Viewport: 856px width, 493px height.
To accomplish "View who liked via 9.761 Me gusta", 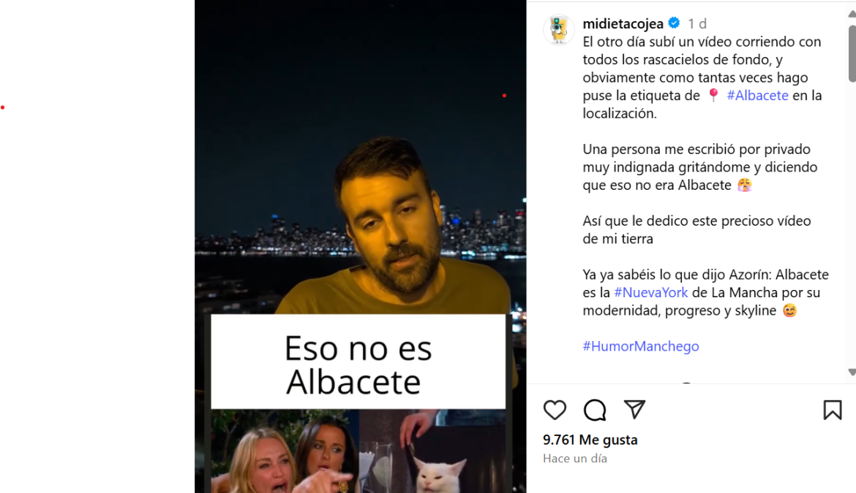I will [x=590, y=440].
